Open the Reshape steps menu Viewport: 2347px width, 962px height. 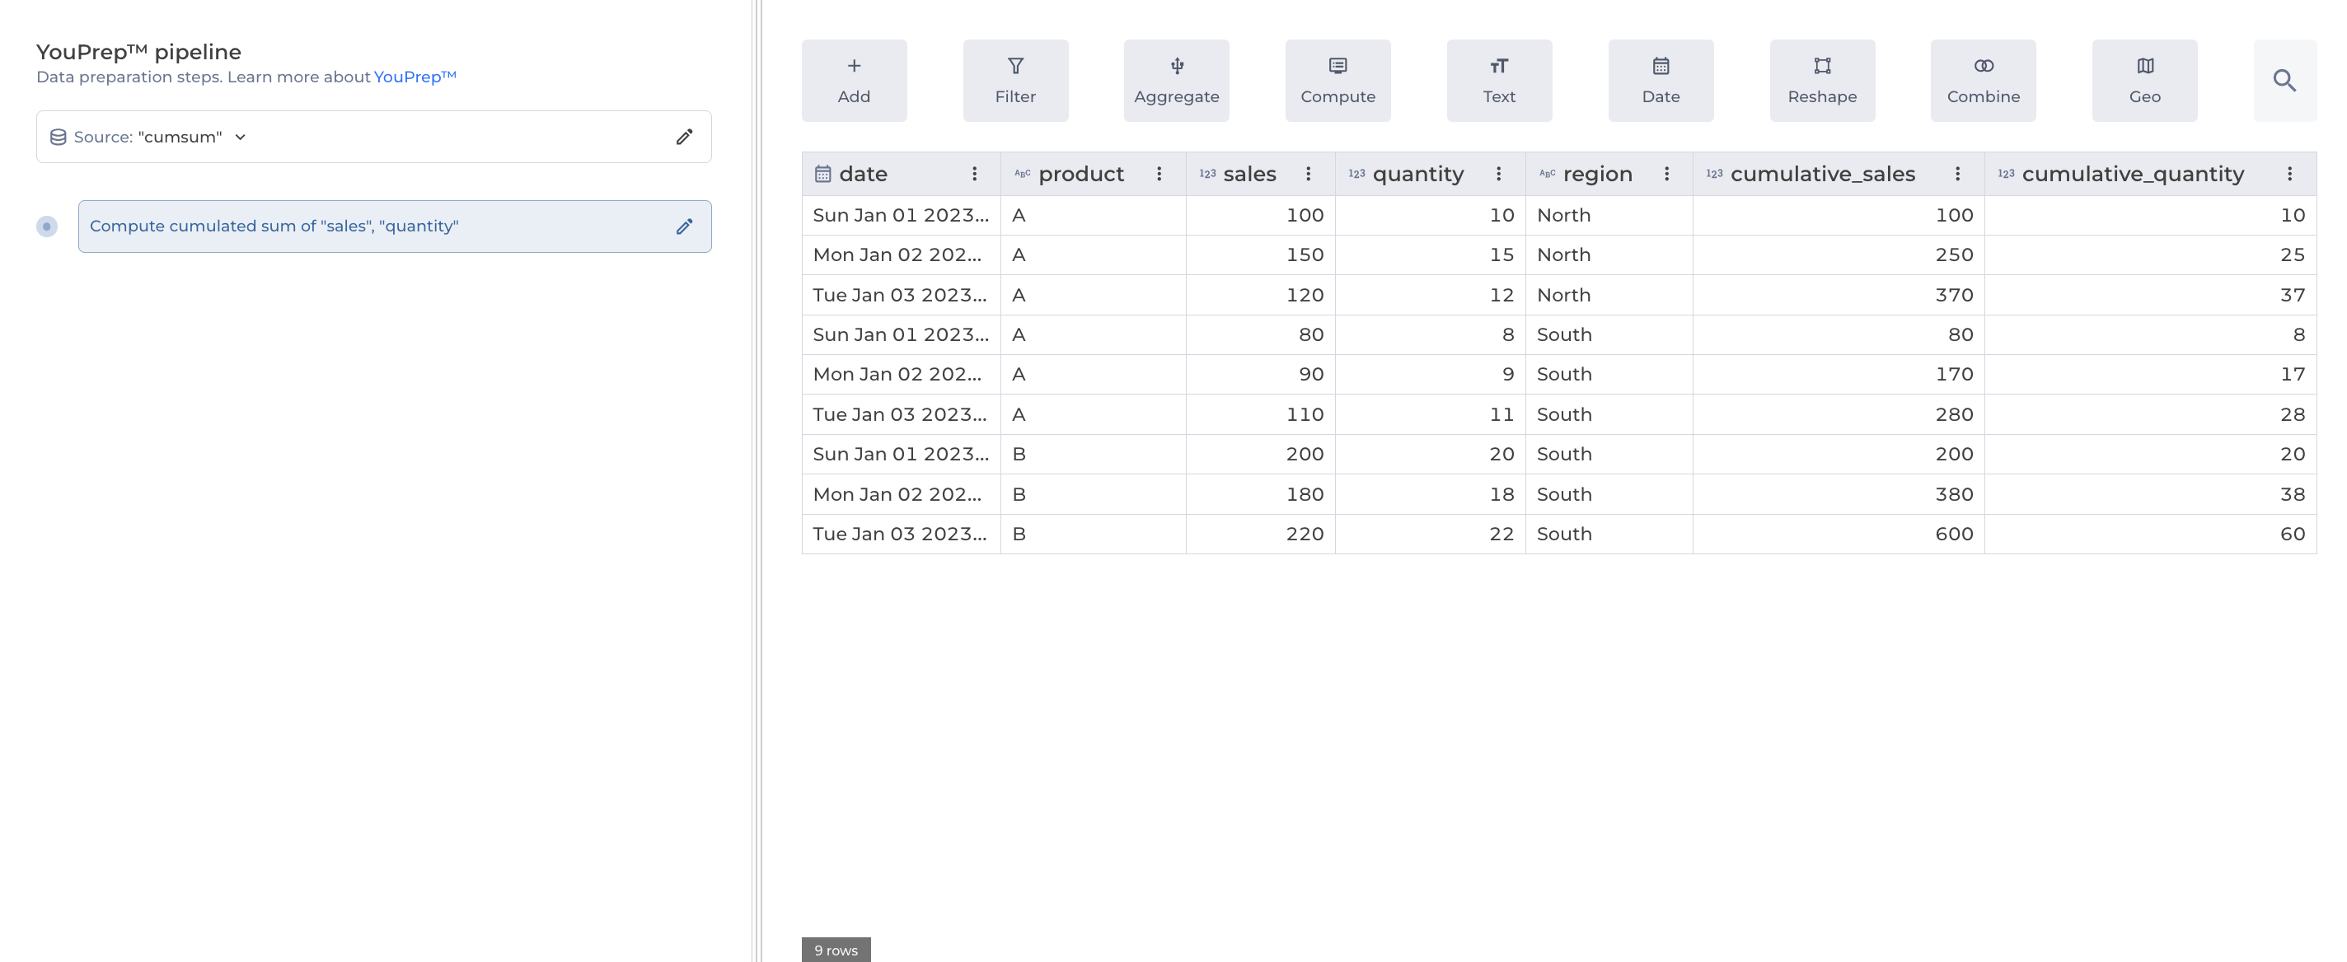(x=1821, y=80)
